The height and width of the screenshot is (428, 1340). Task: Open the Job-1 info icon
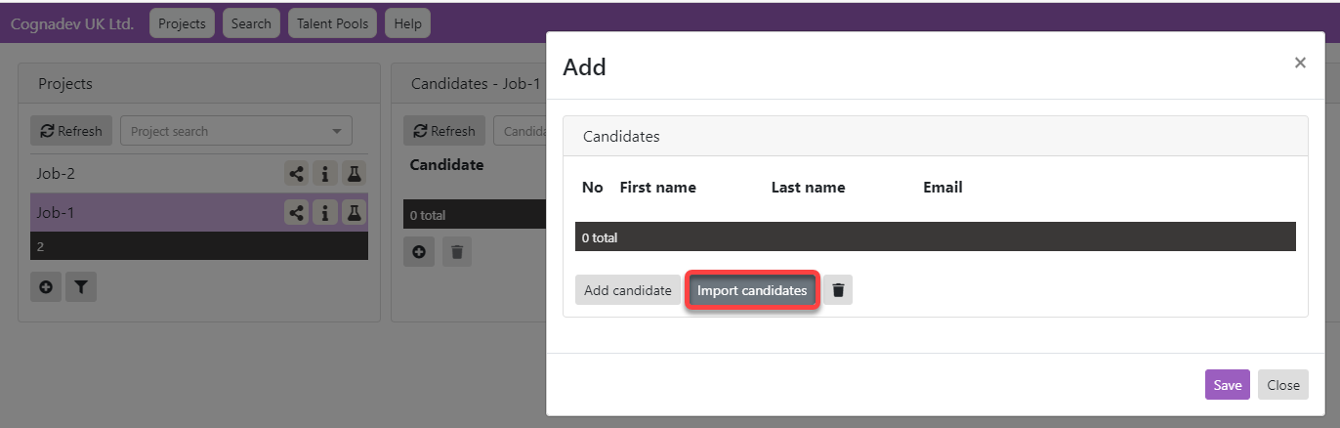click(x=325, y=212)
